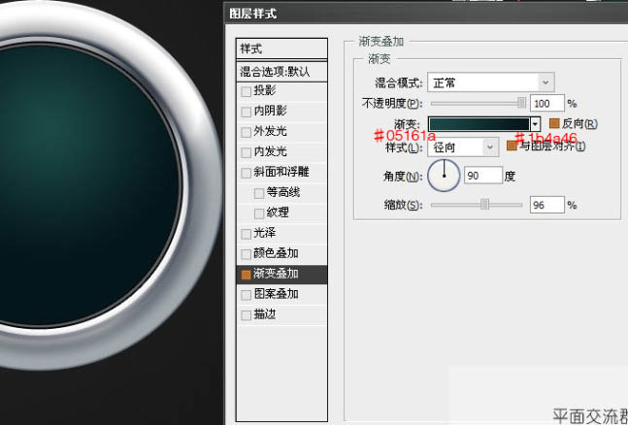Select the 颜色叠加 color overlay entry label
Image resolution: width=628 pixels, height=425 pixels.
(x=276, y=253)
